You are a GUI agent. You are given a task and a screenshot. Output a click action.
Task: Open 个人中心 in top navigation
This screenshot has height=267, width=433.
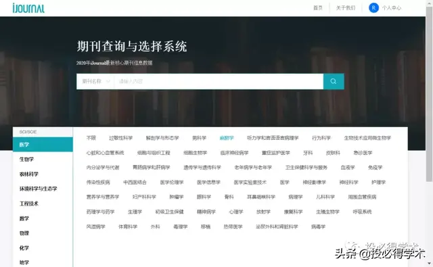click(392, 7)
